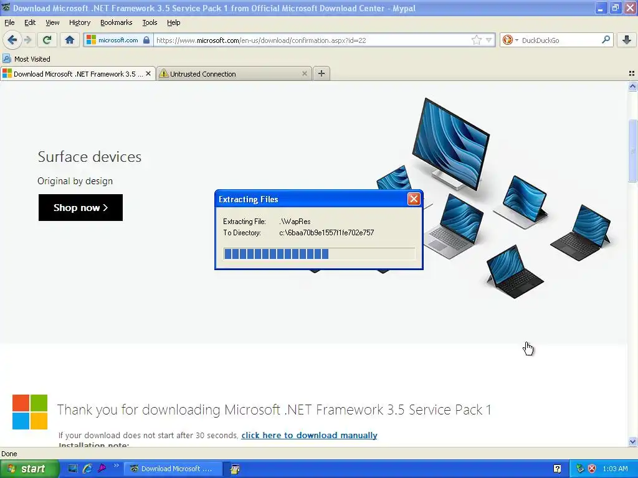Click the Forward navigation arrow

pyautogui.click(x=27, y=40)
